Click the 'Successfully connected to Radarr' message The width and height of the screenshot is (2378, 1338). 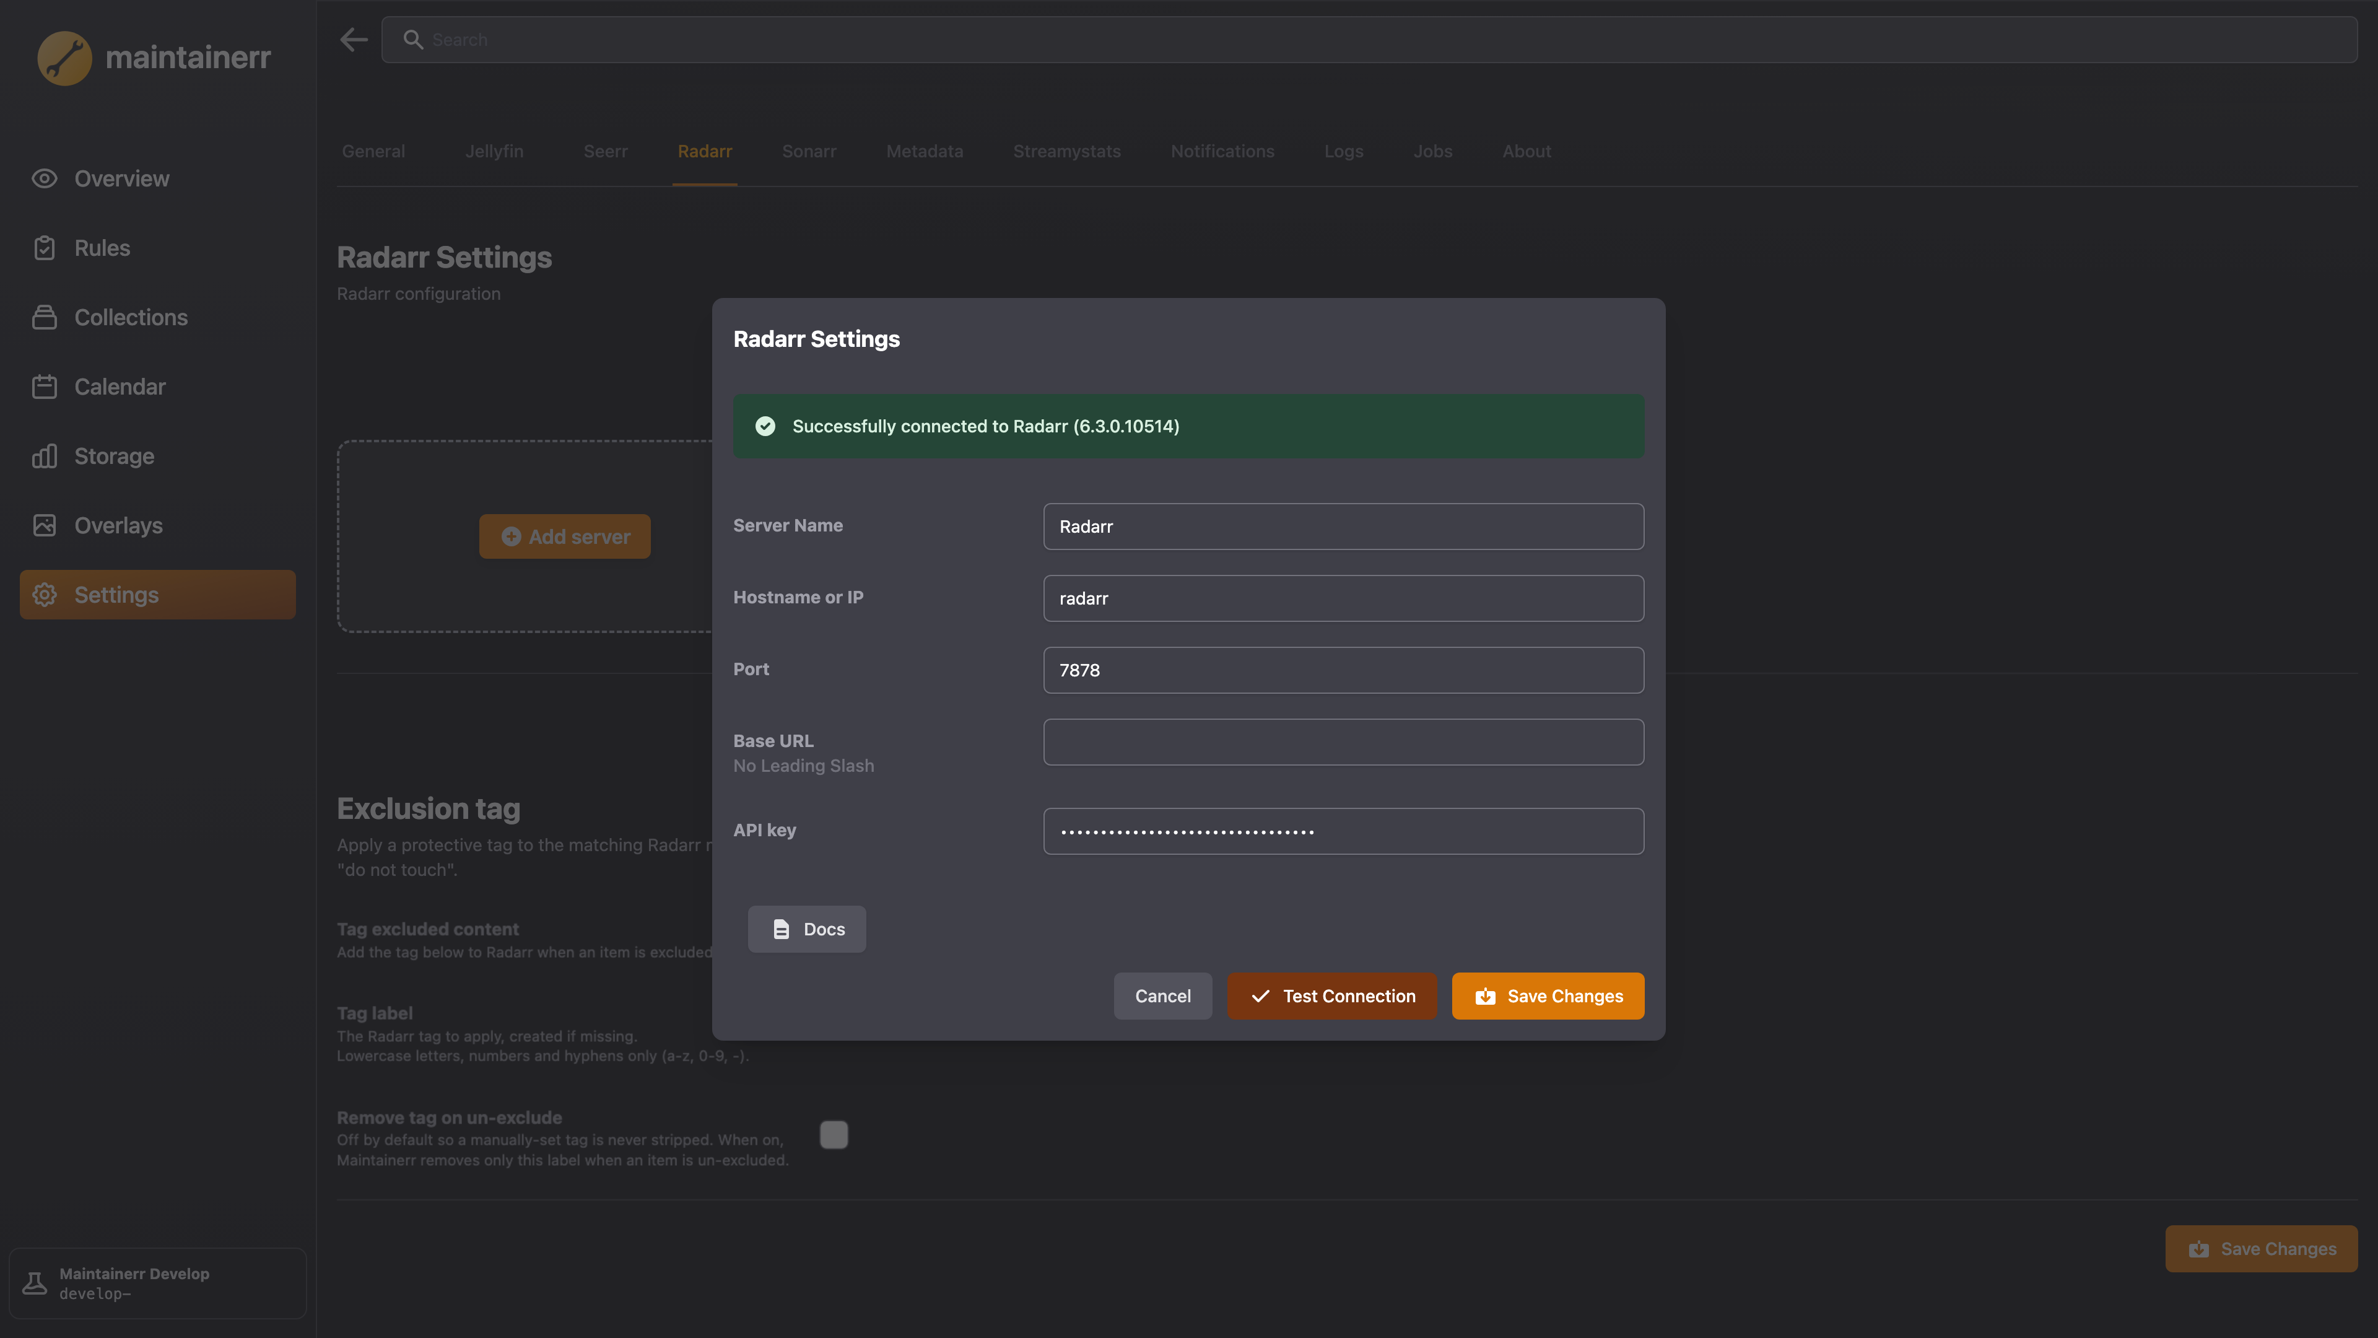[x=985, y=426]
